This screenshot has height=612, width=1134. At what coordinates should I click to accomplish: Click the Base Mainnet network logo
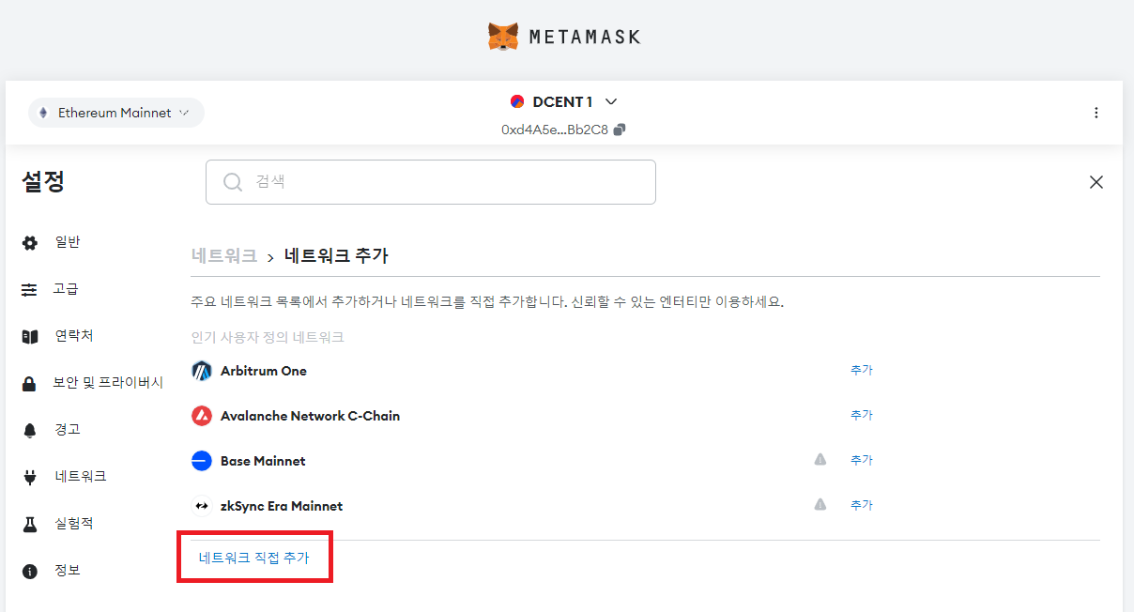(x=202, y=461)
